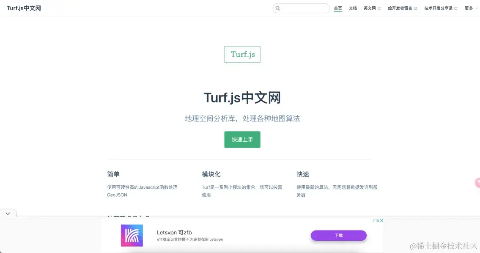Open the 文档 nav item
The height and width of the screenshot is (253, 480).
(353, 8)
